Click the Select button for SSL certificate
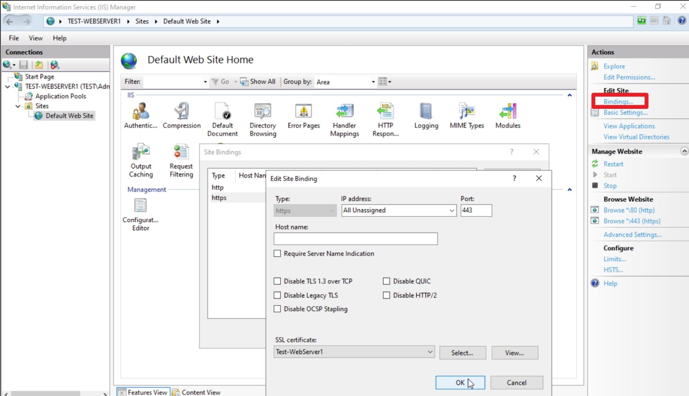The height and width of the screenshot is (396, 689). [462, 353]
